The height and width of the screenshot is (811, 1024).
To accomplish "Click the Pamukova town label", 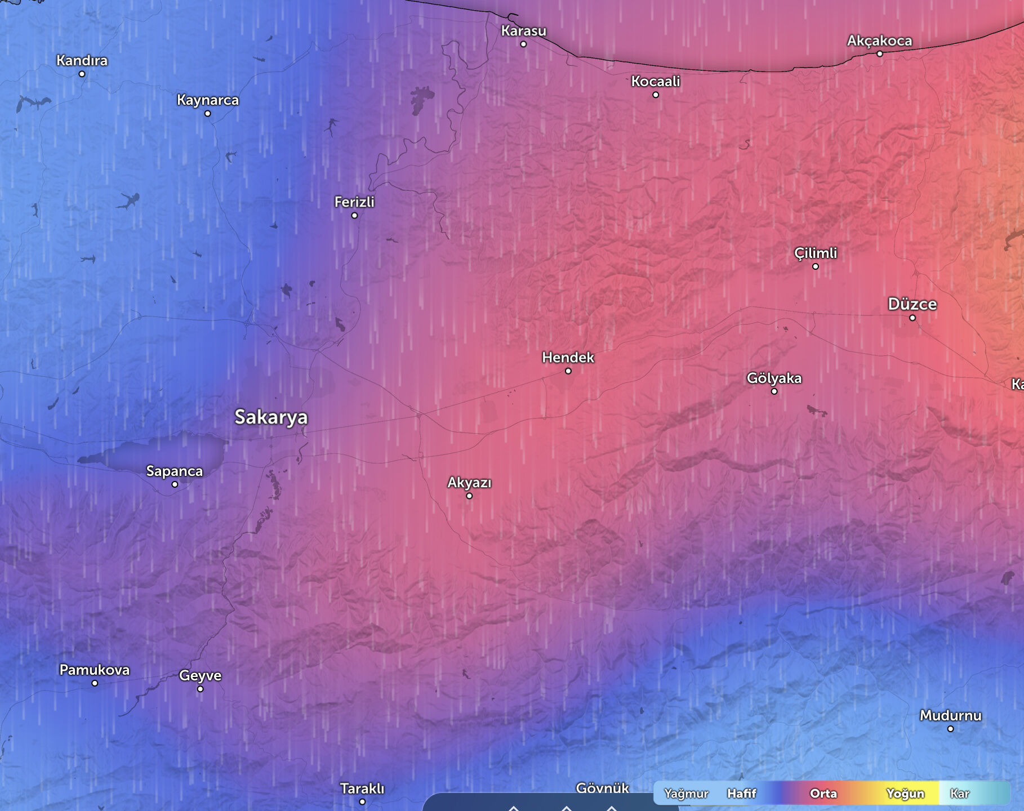I will (95, 670).
